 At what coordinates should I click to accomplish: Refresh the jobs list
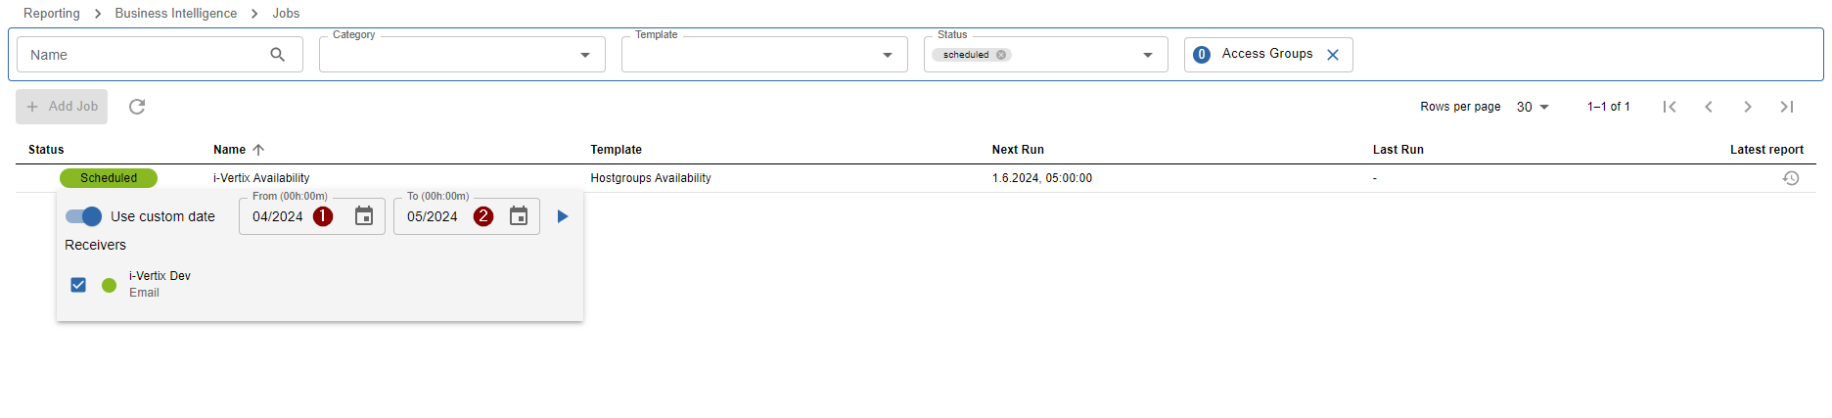[x=137, y=107]
